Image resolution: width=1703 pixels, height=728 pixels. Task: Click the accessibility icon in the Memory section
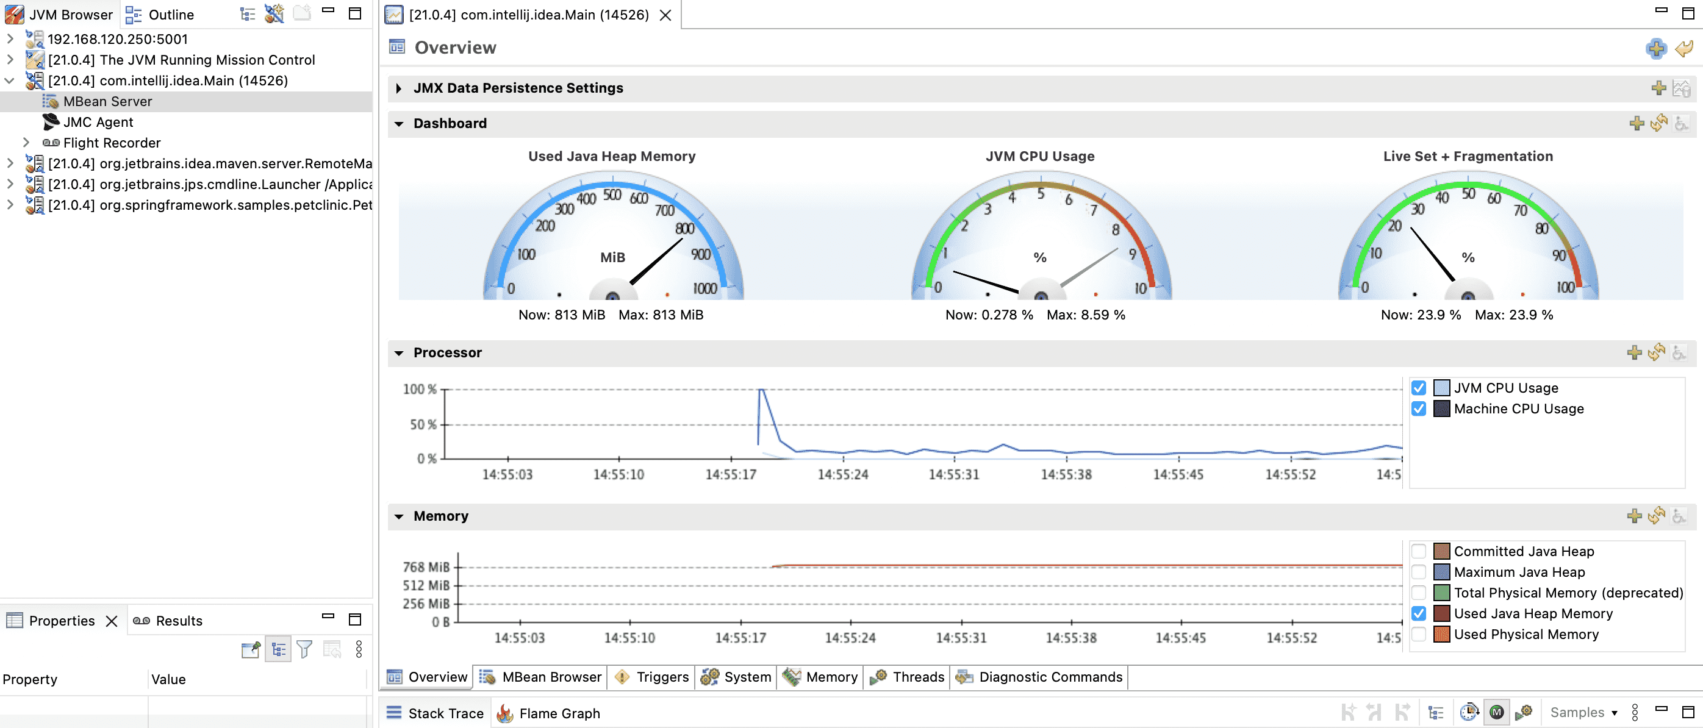[x=1678, y=516]
